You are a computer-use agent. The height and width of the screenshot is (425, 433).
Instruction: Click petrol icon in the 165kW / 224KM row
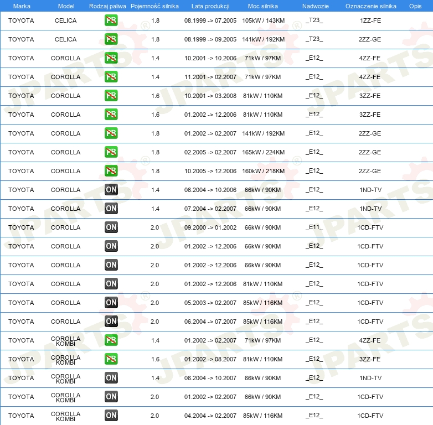111,152
